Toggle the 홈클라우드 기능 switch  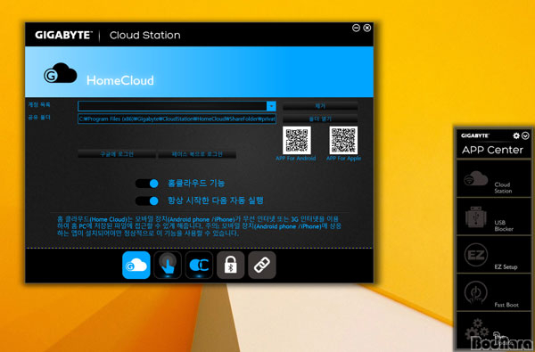pos(147,184)
